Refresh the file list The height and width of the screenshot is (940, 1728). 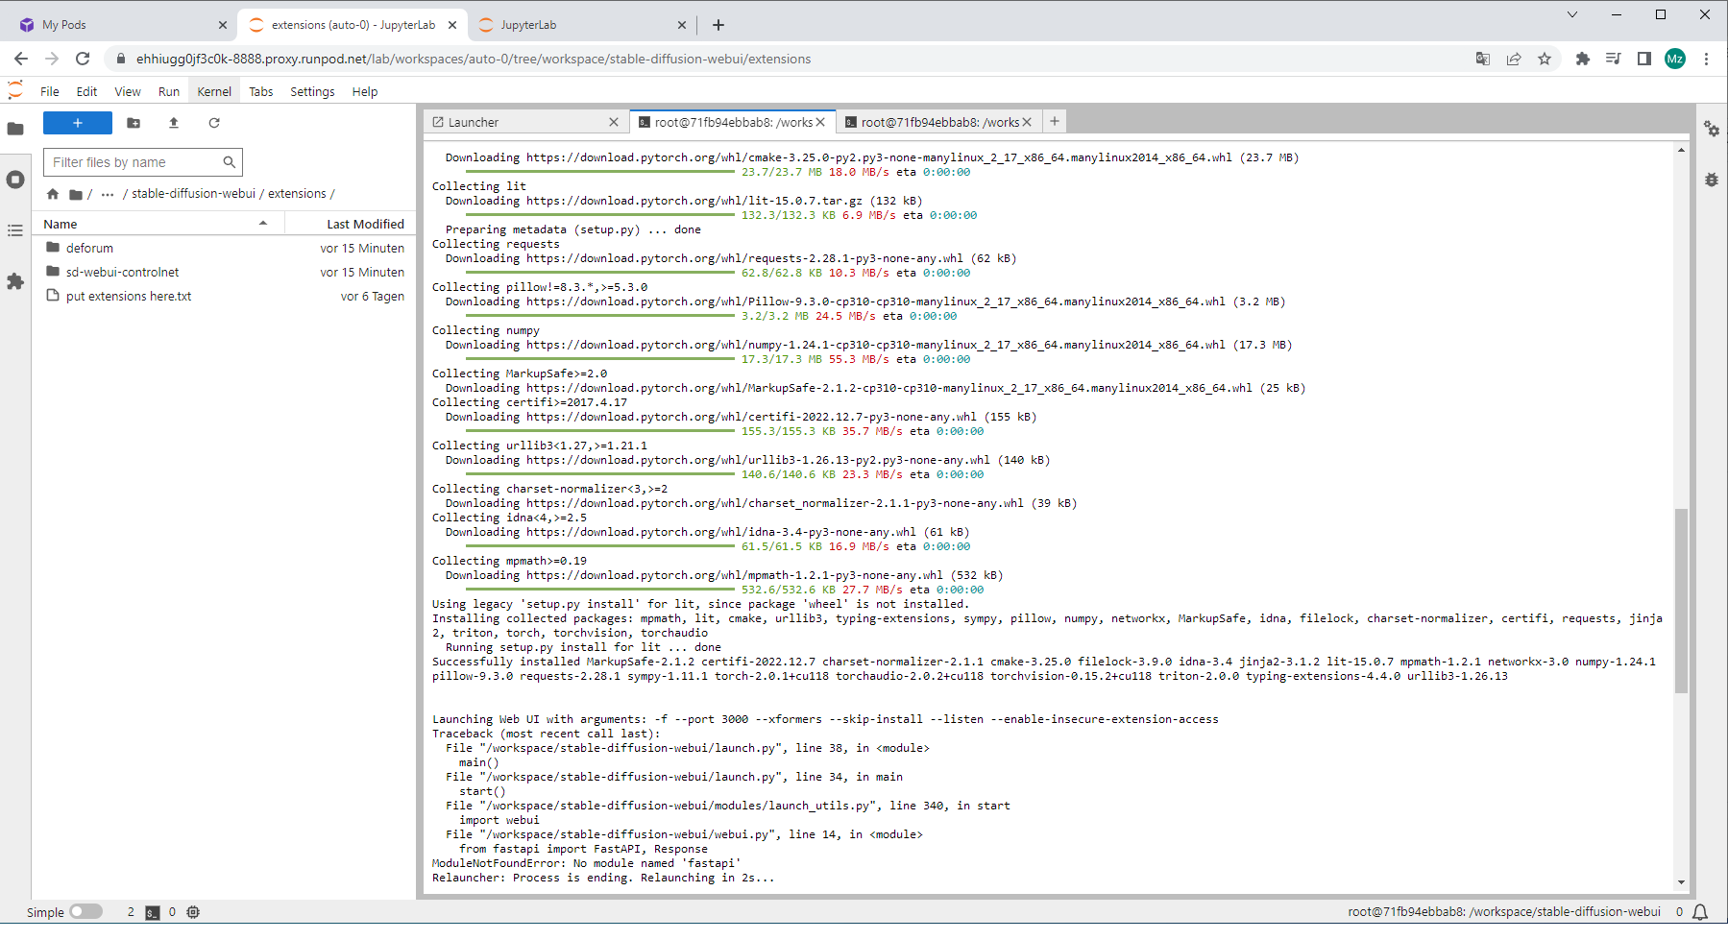pos(214,123)
